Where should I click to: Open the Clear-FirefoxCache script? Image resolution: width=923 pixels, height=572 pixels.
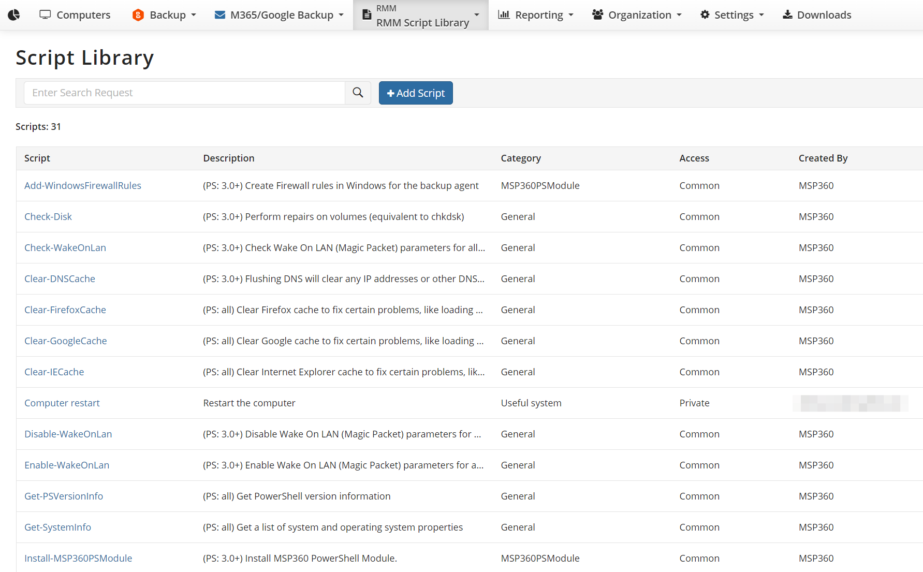click(x=65, y=310)
